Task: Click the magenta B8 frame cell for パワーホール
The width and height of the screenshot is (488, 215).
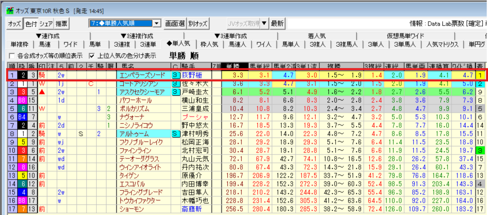Action: (x=21, y=100)
